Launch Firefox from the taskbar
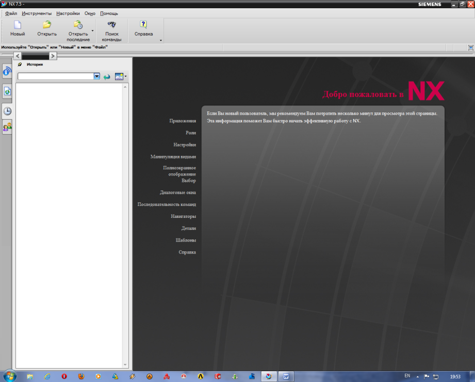Screen dimensions: 475x382 (x=81, y=376)
